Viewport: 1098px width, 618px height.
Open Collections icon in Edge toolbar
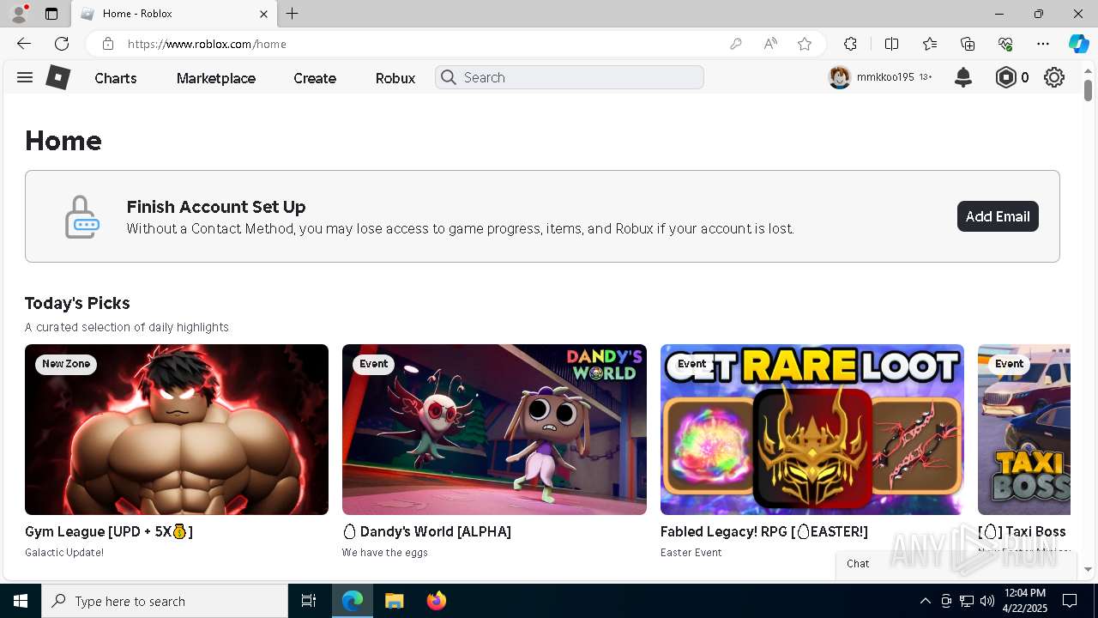pos(968,44)
